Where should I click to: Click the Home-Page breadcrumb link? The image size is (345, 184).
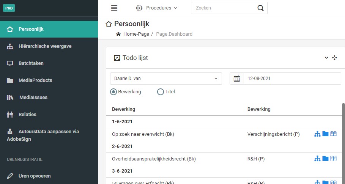coord(136,34)
